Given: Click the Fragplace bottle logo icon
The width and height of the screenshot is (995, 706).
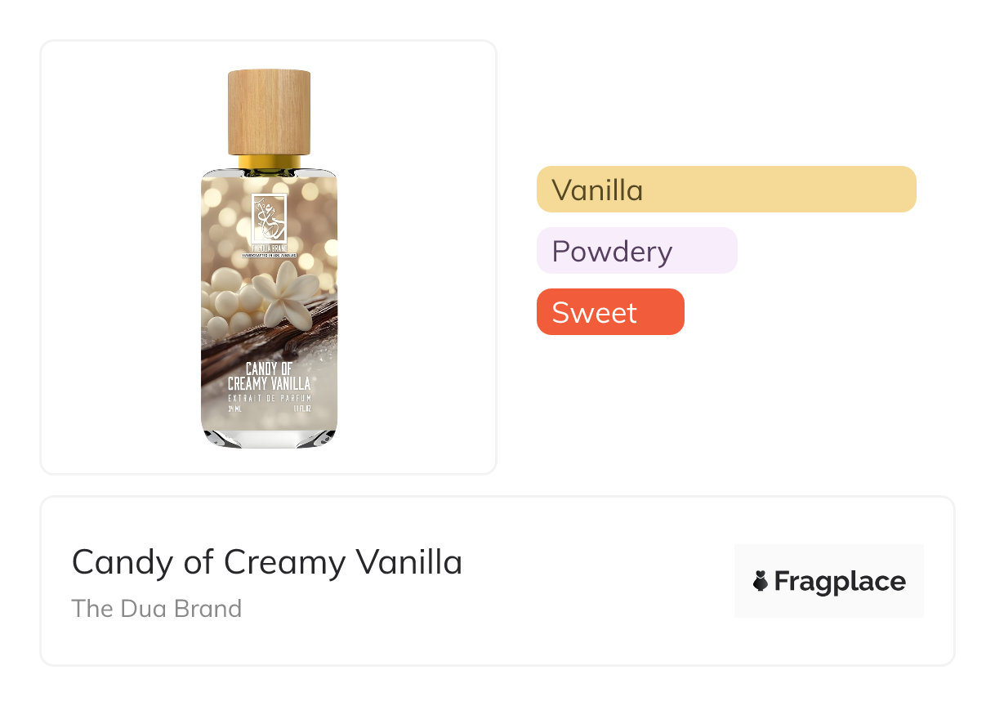Looking at the screenshot, I should click(761, 581).
